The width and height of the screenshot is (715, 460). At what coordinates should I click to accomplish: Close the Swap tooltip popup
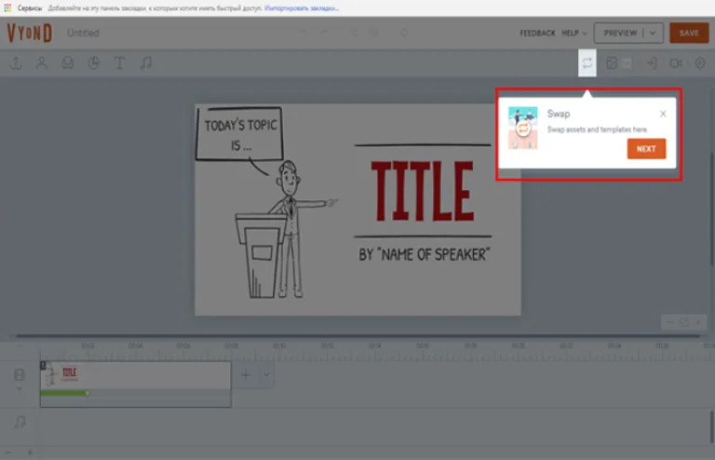[663, 114]
